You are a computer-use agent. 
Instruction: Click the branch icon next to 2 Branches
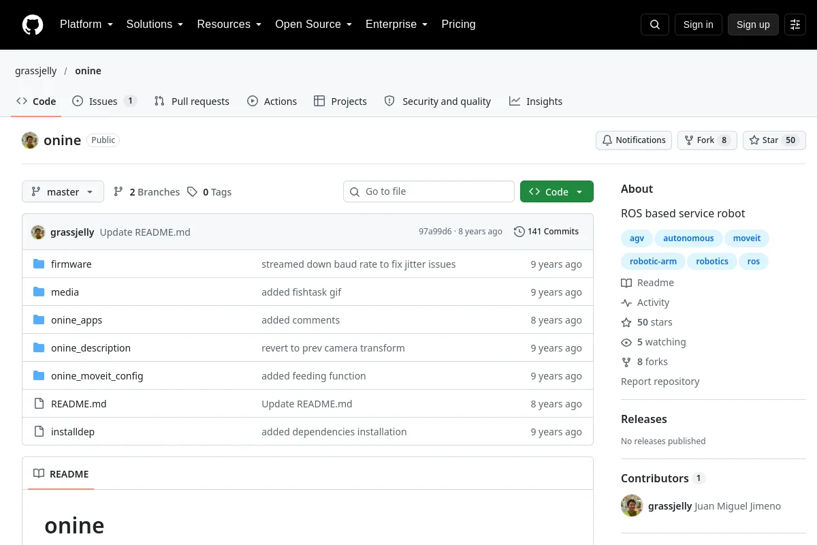118,192
